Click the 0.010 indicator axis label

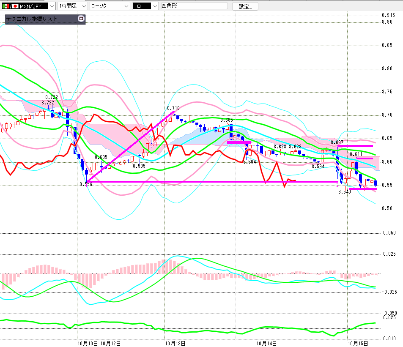pyautogui.click(x=389, y=339)
